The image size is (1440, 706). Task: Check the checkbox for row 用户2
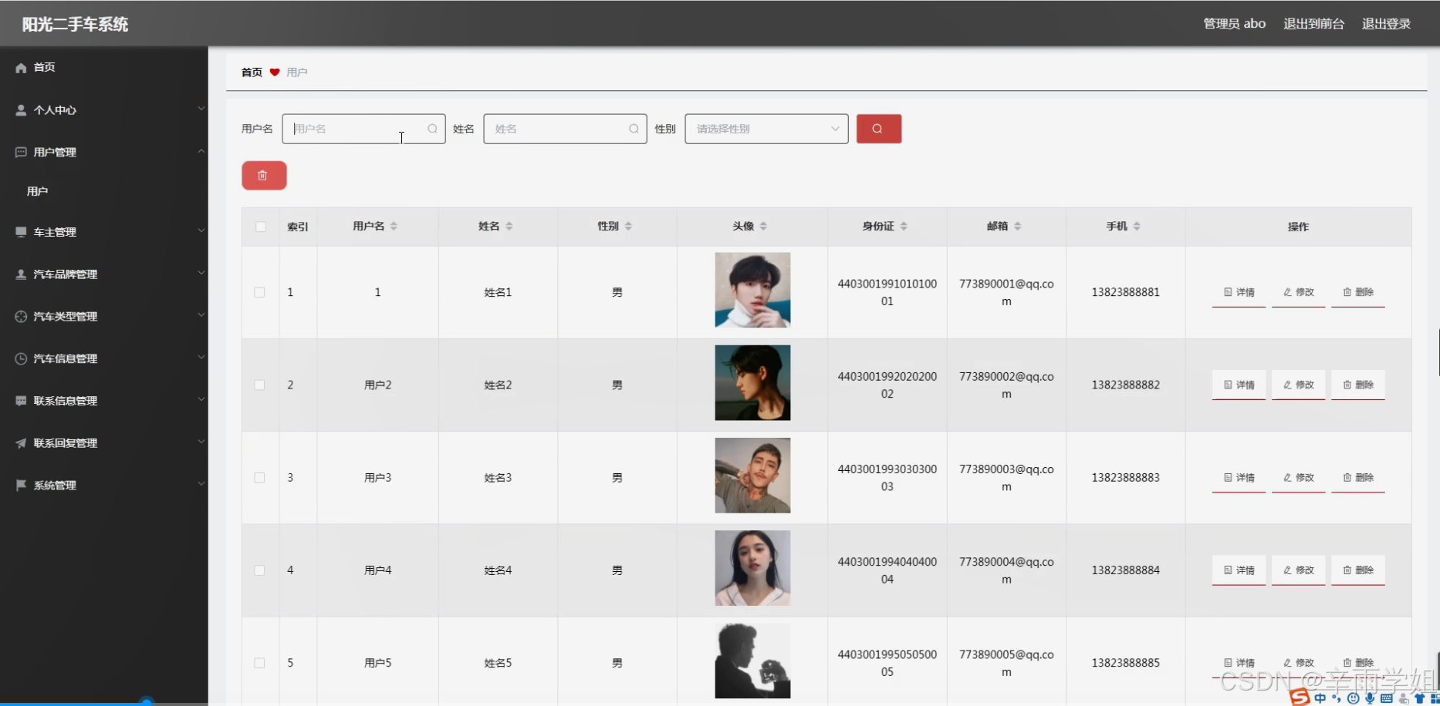click(x=259, y=385)
